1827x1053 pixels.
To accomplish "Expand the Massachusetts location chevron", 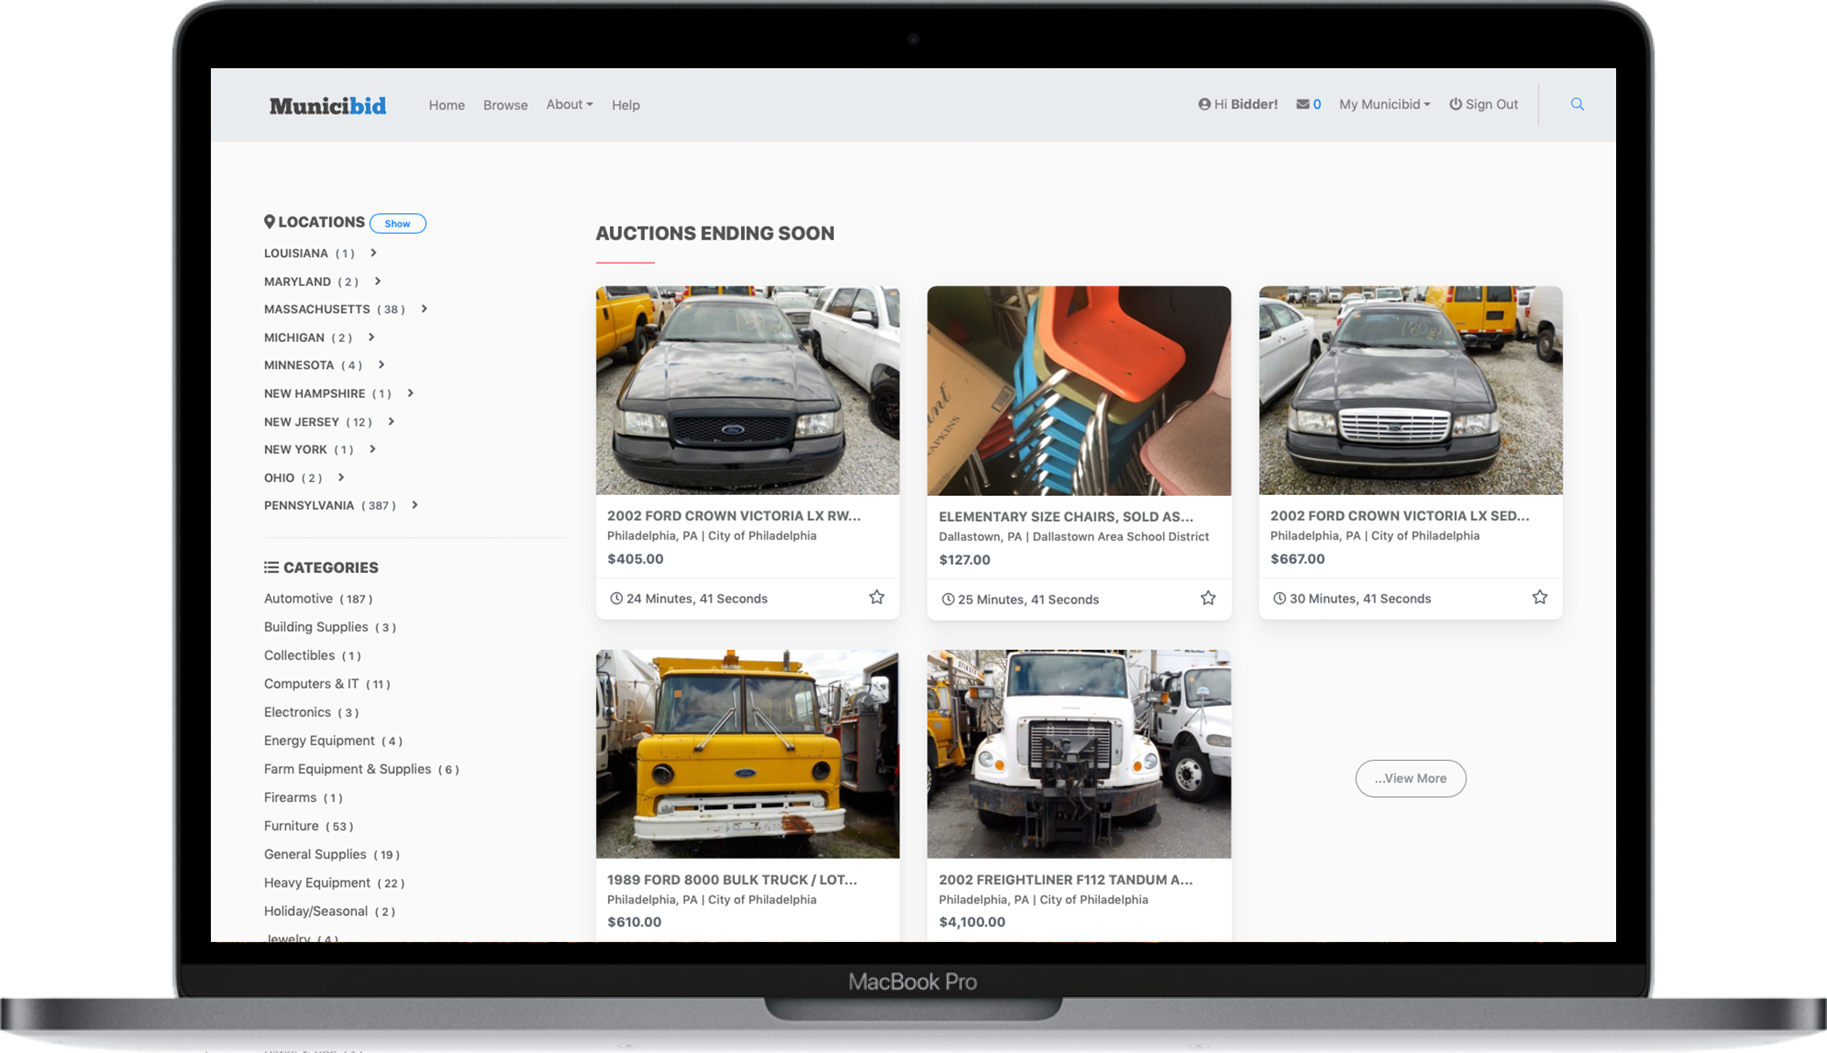I will point(424,309).
